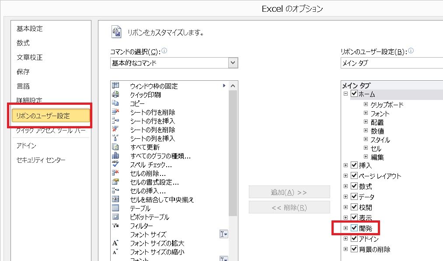Click the スペル チェック ABC icon
The height and width of the screenshot is (261, 443).
(115, 164)
